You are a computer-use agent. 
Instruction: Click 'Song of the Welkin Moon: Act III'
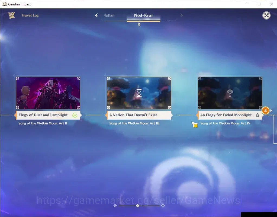(x=134, y=123)
